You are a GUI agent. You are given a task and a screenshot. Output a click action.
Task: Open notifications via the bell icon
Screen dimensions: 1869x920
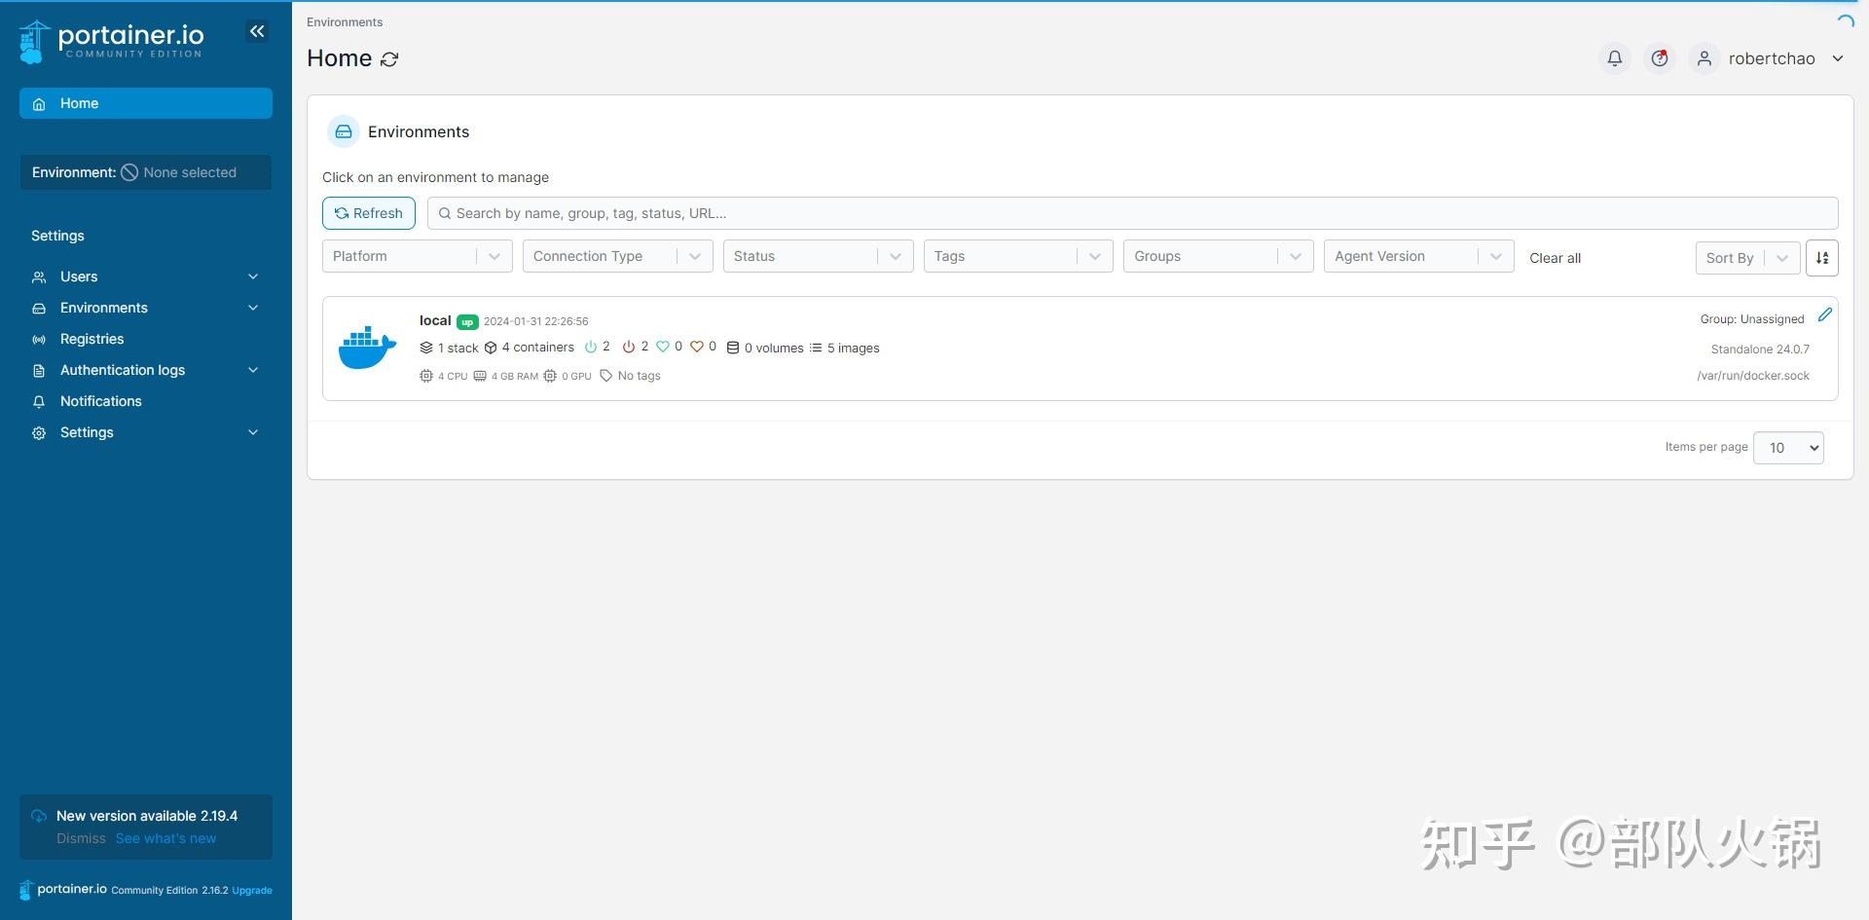(1614, 58)
